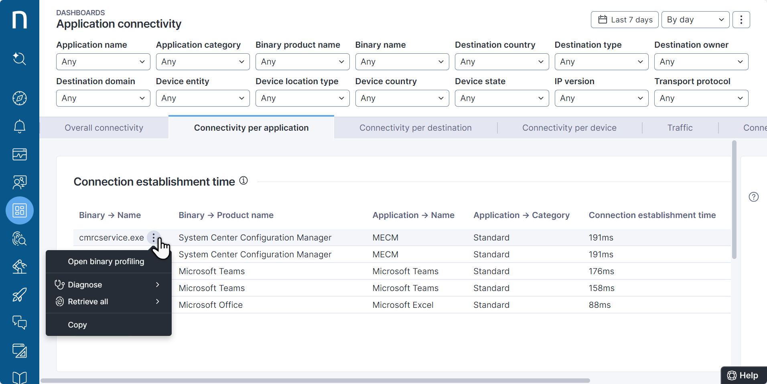Image resolution: width=767 pixels, height=384 pixels.
Task: Sort by Binary Product name column header
Action: point(226,215)
